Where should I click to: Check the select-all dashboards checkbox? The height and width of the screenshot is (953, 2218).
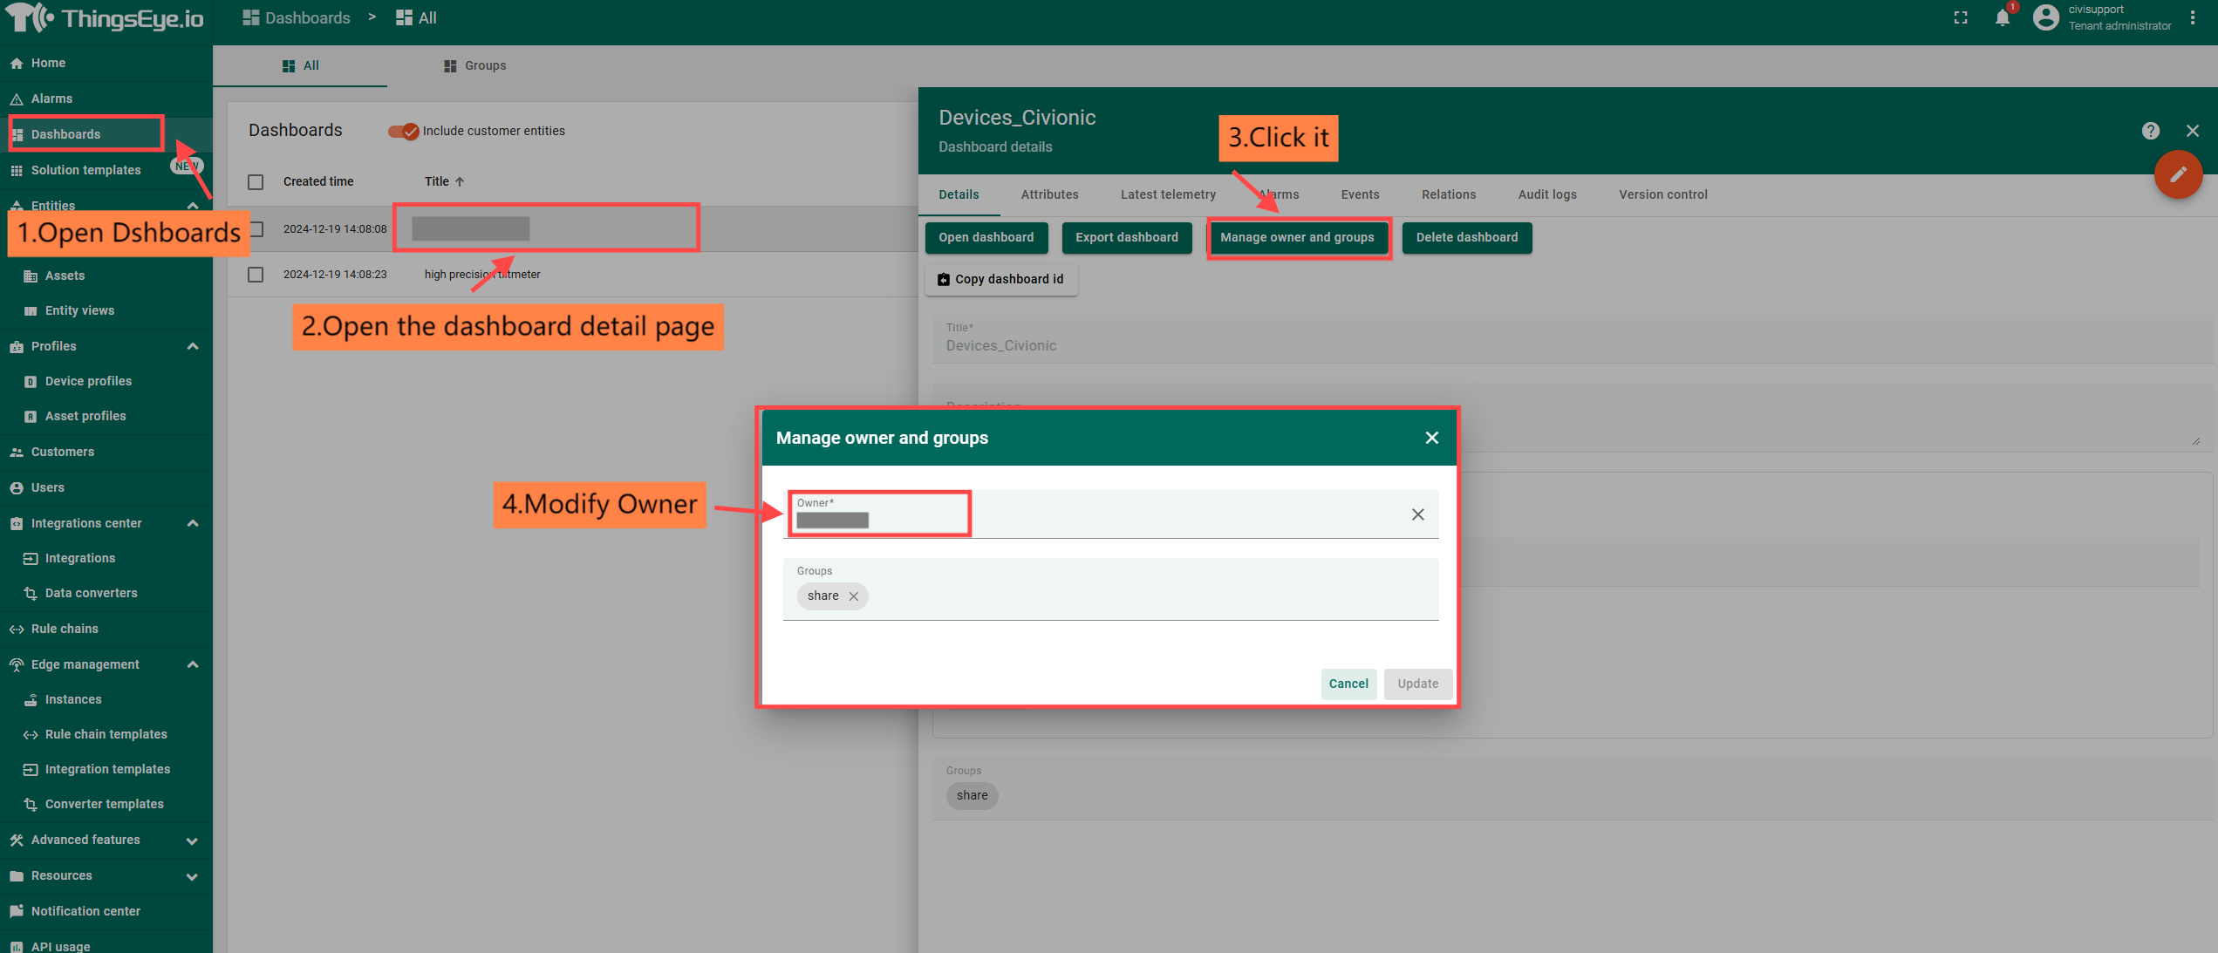[256, 182]
